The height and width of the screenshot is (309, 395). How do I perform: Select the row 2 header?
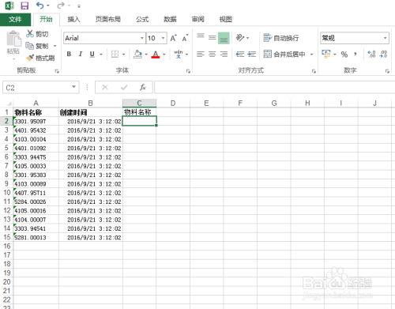pyautogui.click(x=6, y=121)
